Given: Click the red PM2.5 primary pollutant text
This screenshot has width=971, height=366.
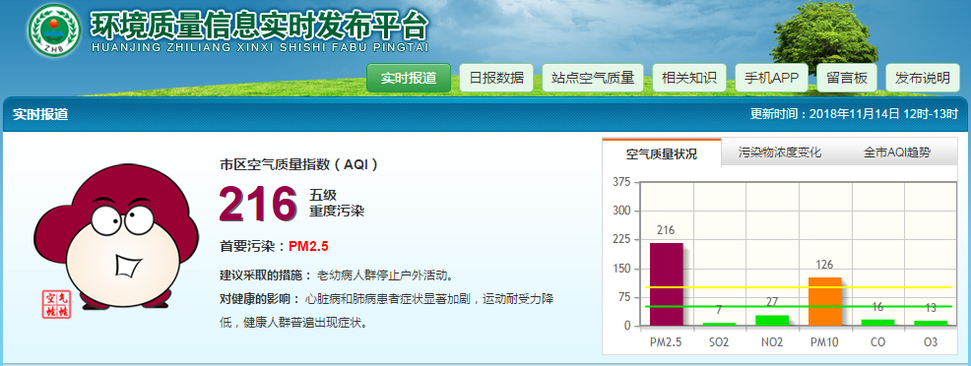Looking at the screenshot, I should [x=308, y=246].
